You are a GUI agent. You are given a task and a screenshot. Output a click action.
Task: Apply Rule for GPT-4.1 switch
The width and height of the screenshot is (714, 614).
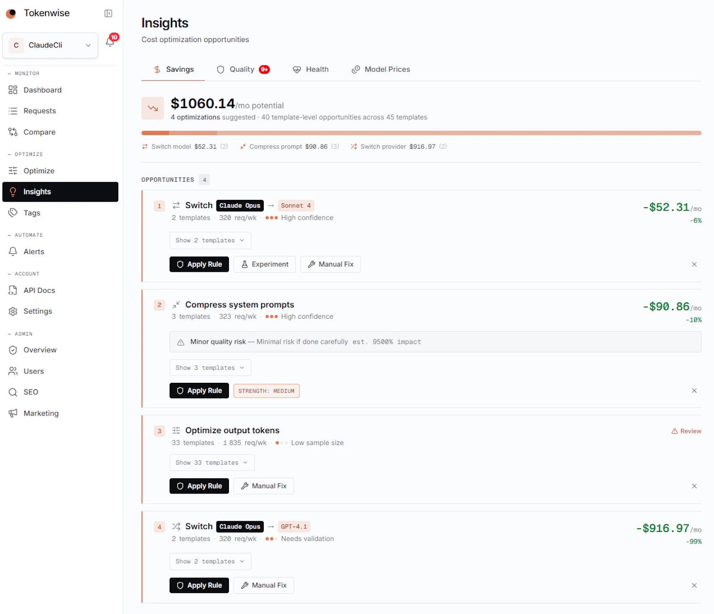(199, 585)
